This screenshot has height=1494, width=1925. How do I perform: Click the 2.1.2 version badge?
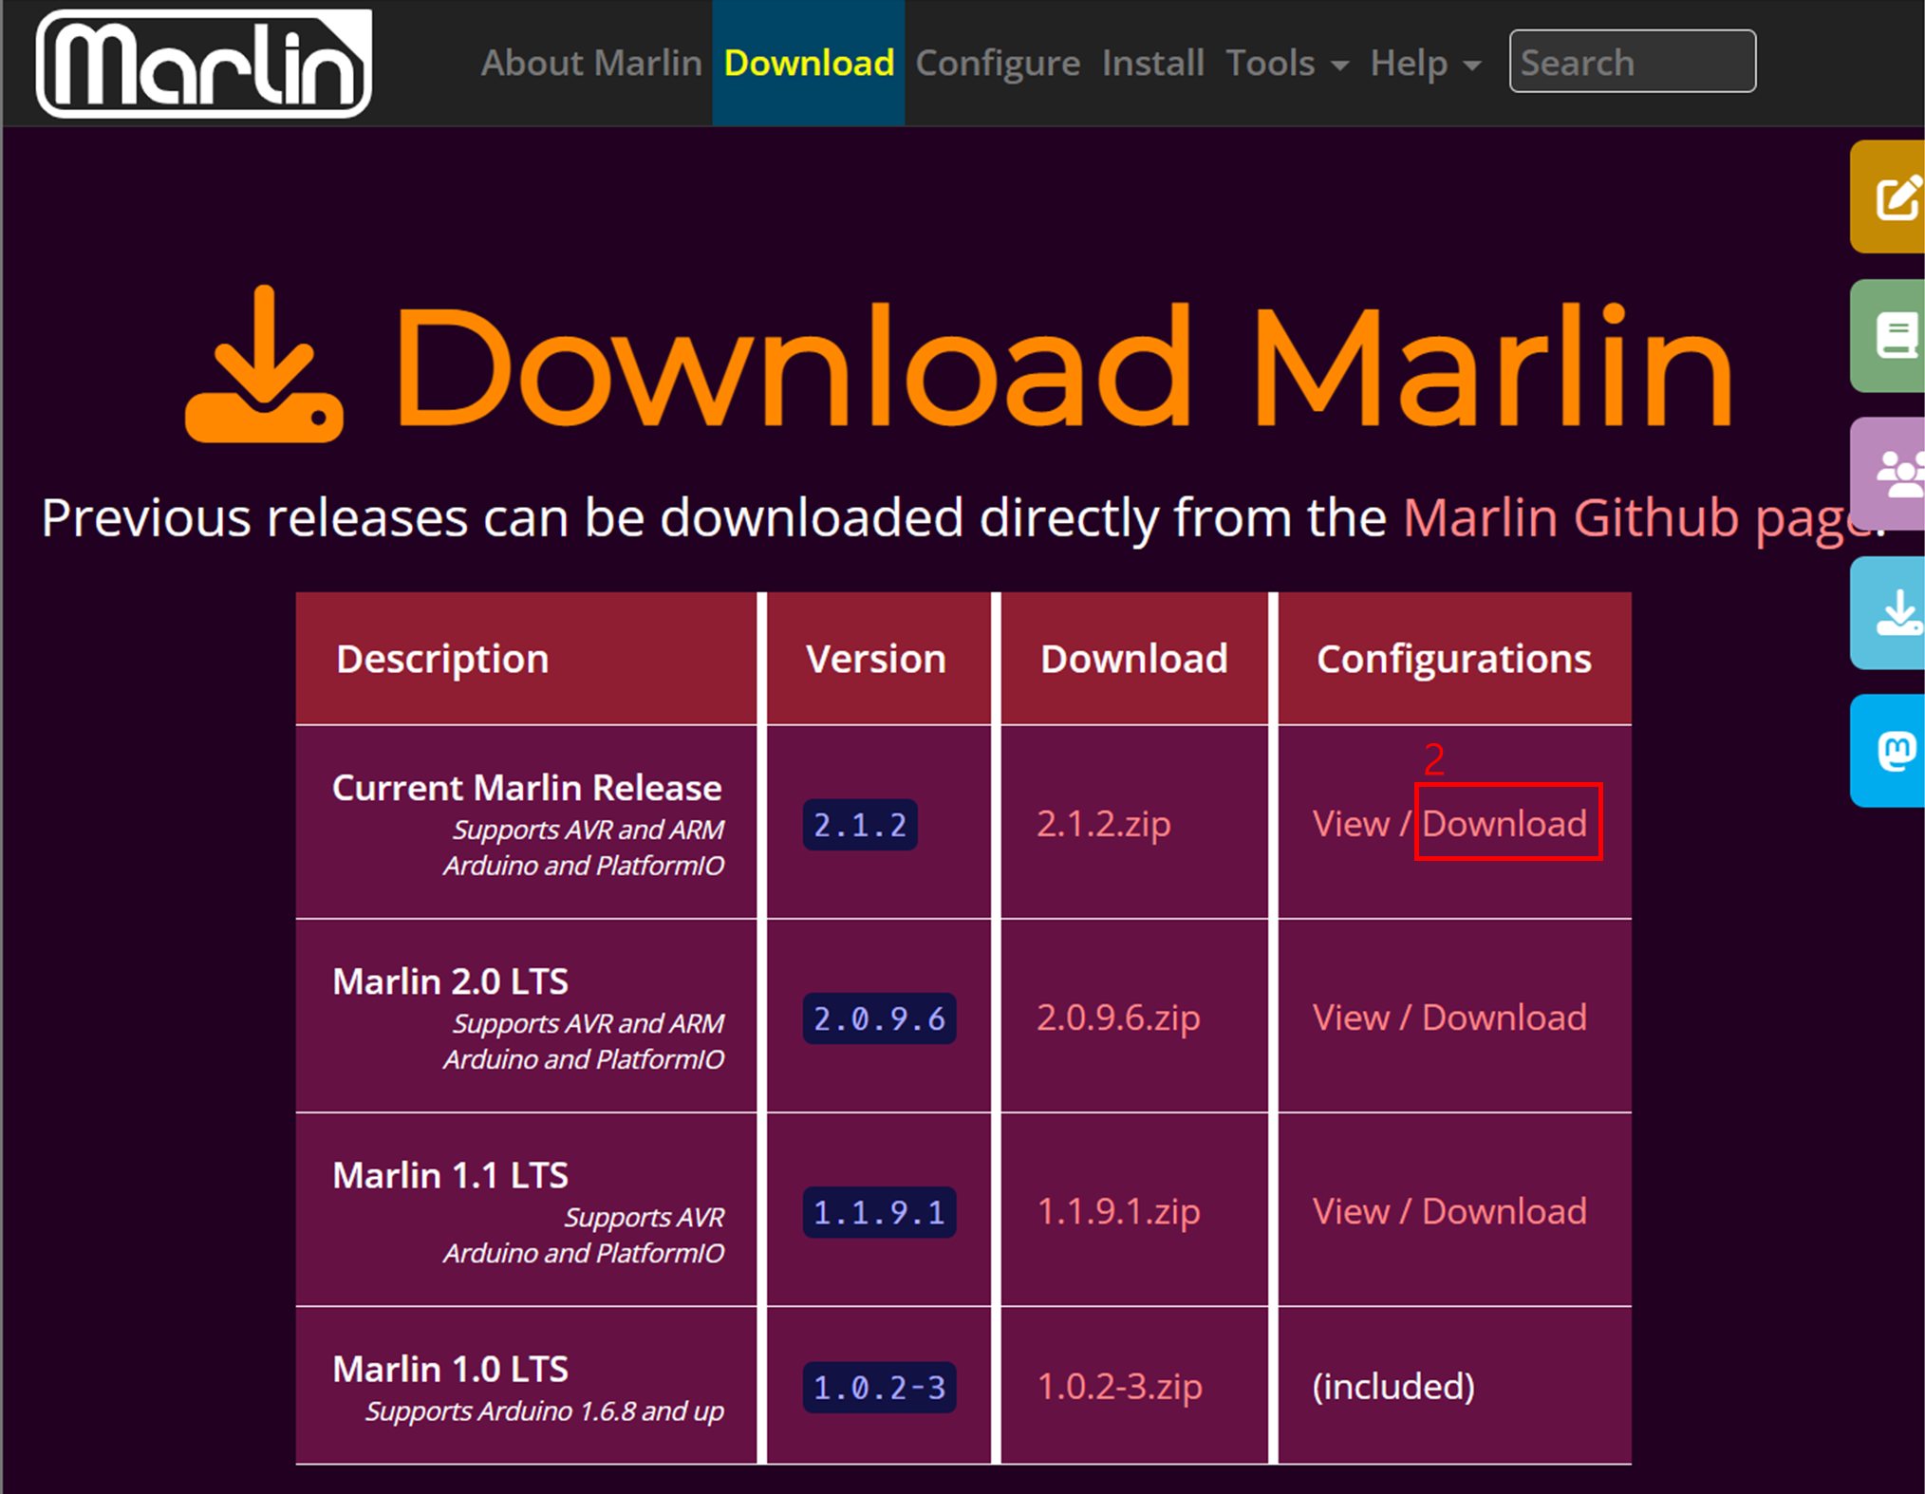click(860, 825)
